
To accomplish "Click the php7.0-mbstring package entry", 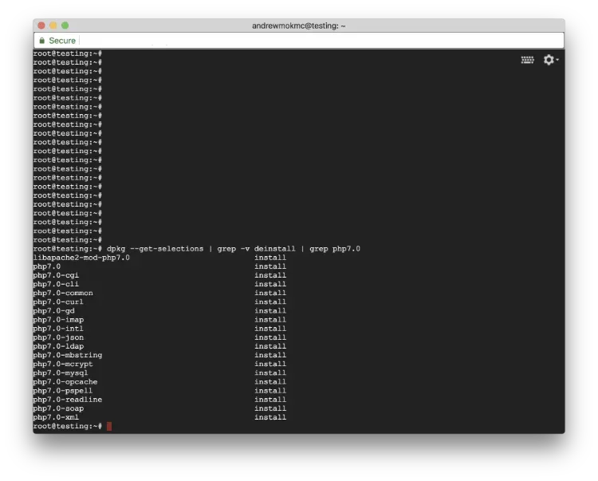I will coord(67,356).
